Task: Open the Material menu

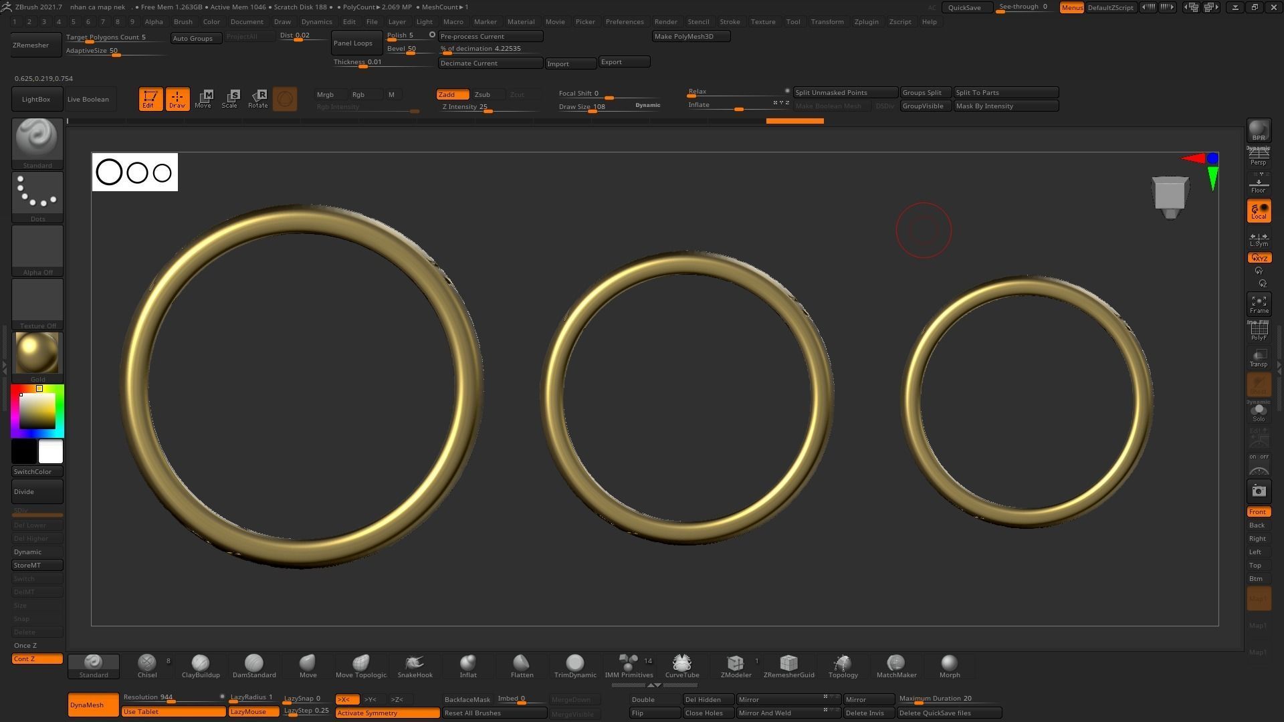Action: (x=521, y=21)
